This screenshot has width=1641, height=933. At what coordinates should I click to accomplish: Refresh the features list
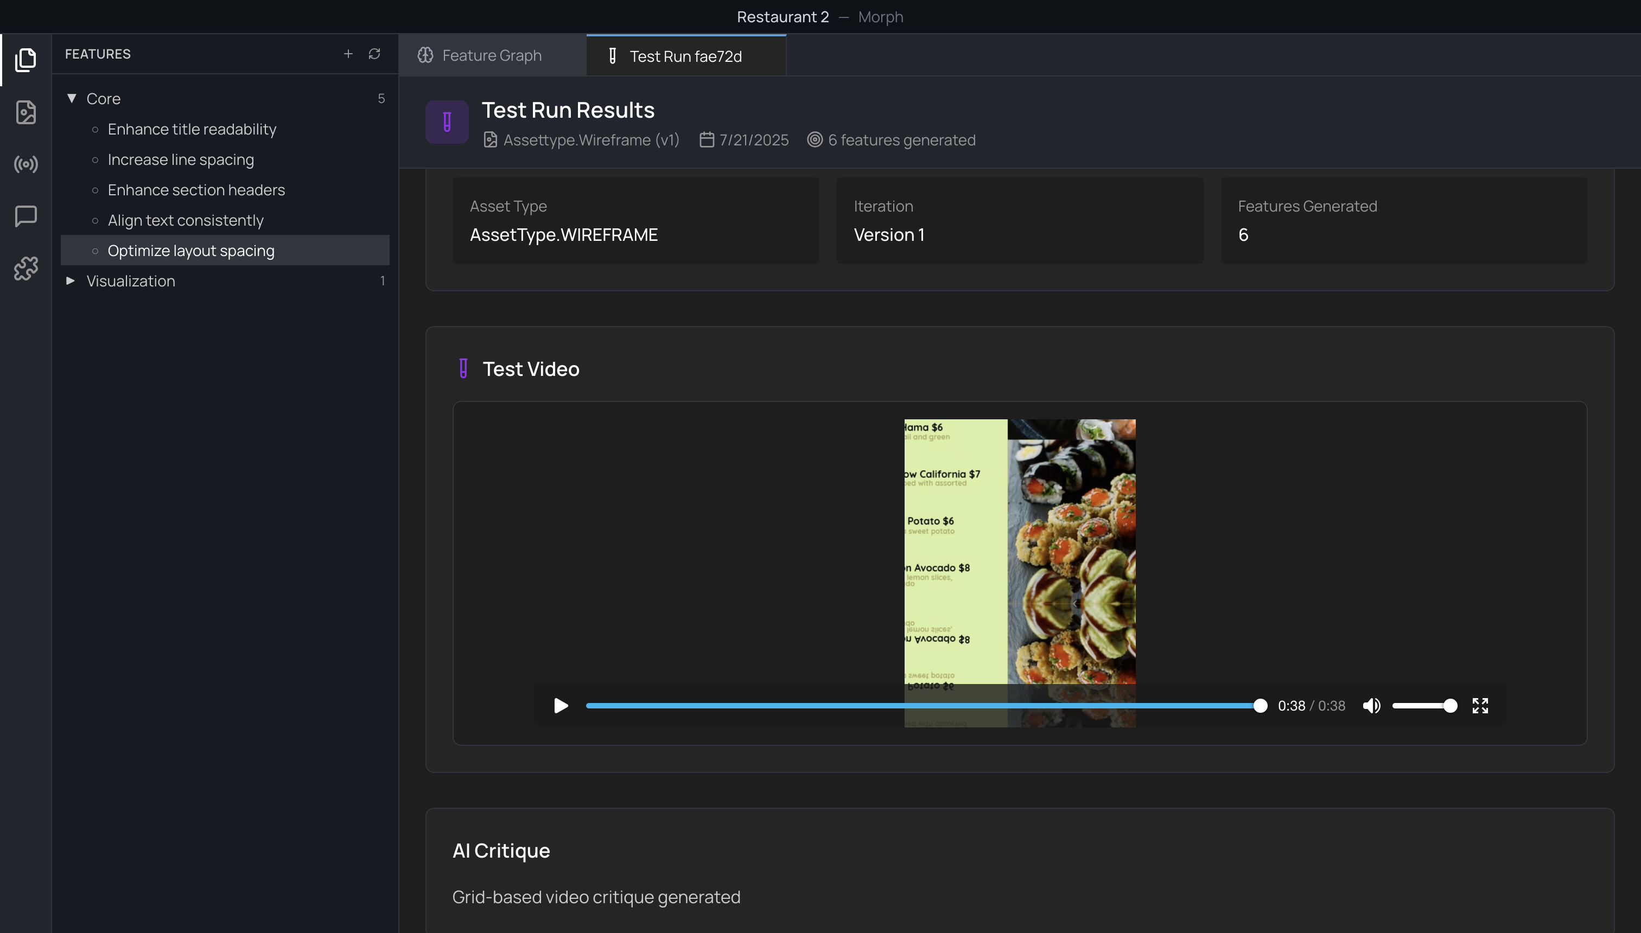click(374, 54)
